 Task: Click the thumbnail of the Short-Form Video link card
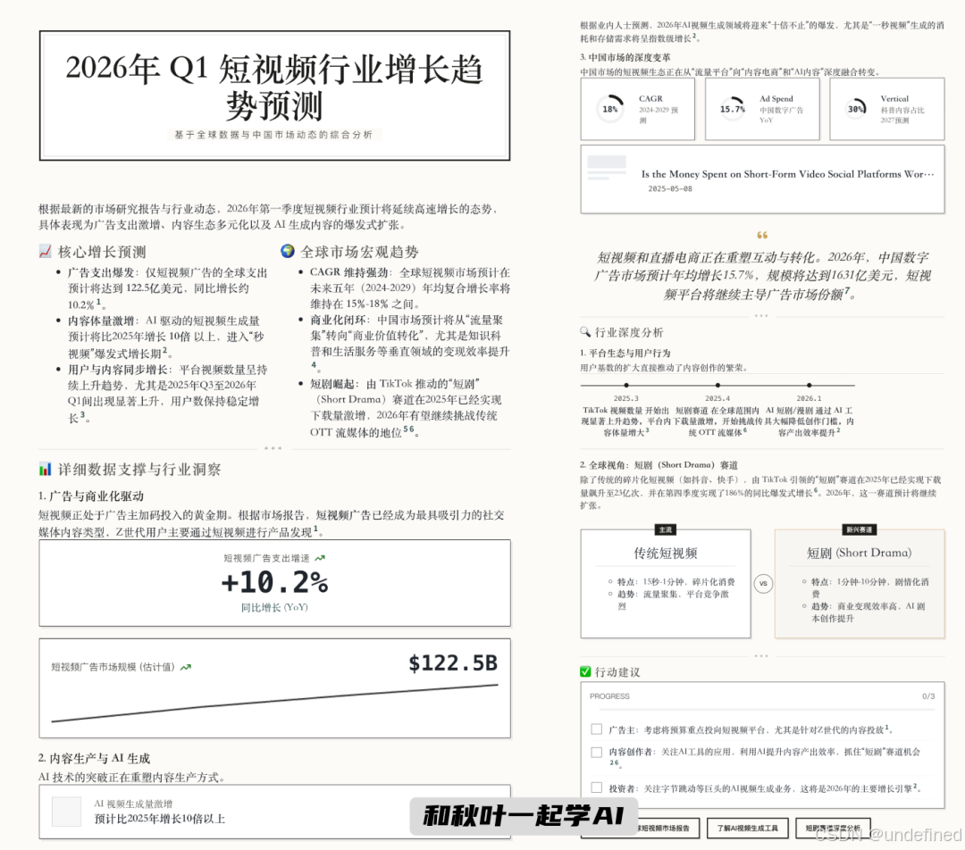607,167
